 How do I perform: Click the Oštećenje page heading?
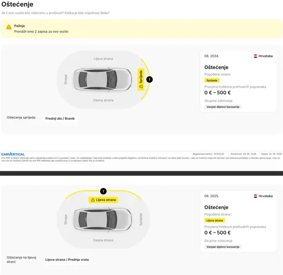point(17,4)
